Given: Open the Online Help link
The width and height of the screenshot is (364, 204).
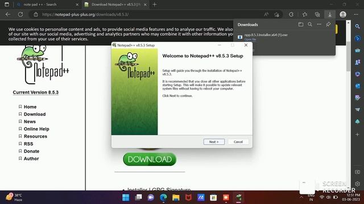Looking at the screenshot, I should (x=36, y=129).
